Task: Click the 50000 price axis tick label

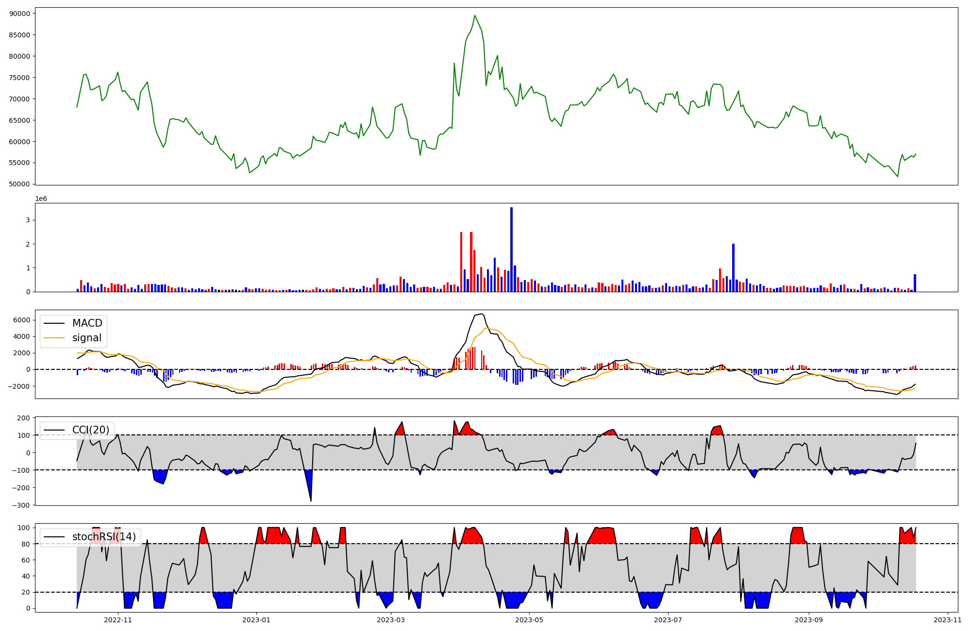Action: point(19,184)
